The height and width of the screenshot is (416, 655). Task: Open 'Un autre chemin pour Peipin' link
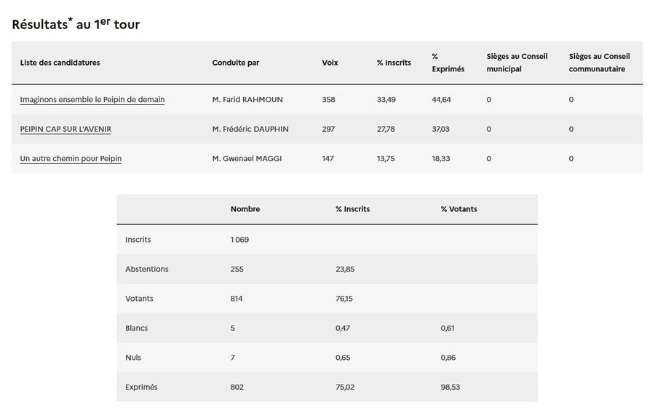tap(71, 158)
